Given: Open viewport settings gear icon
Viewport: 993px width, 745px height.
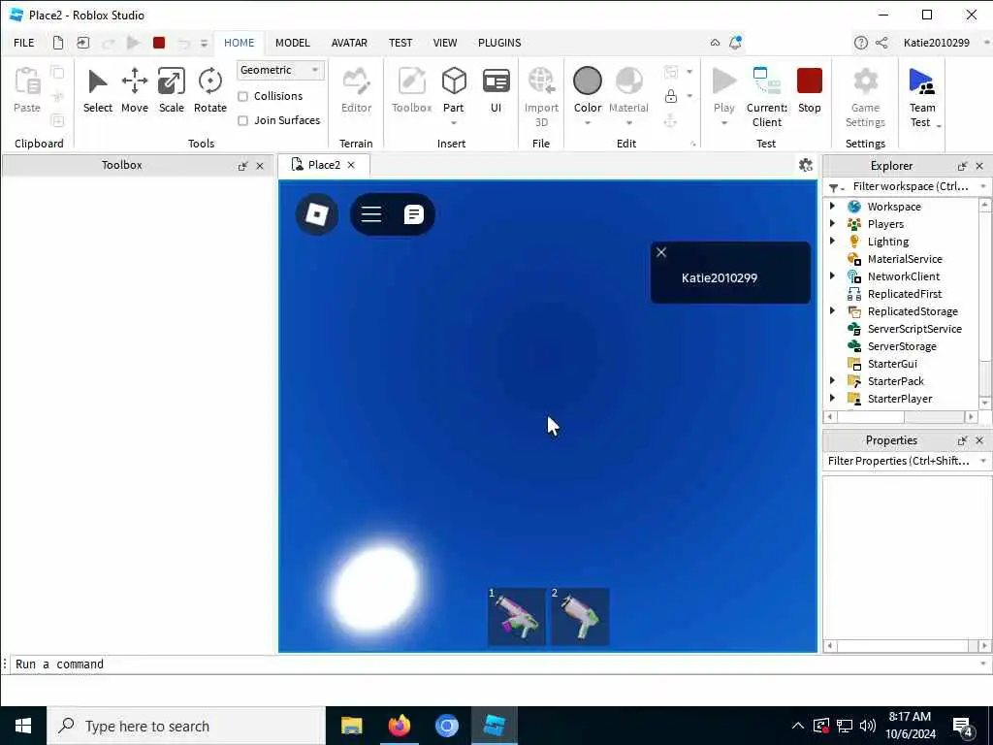Looking at the screenshot, I should click(805, 165).
